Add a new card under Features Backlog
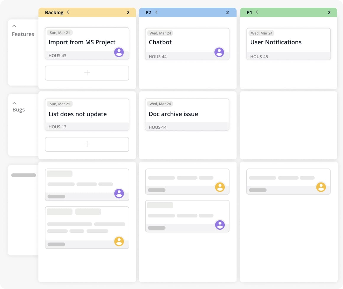Viewport: 343px width, 289px height. [x=87, y=73]
